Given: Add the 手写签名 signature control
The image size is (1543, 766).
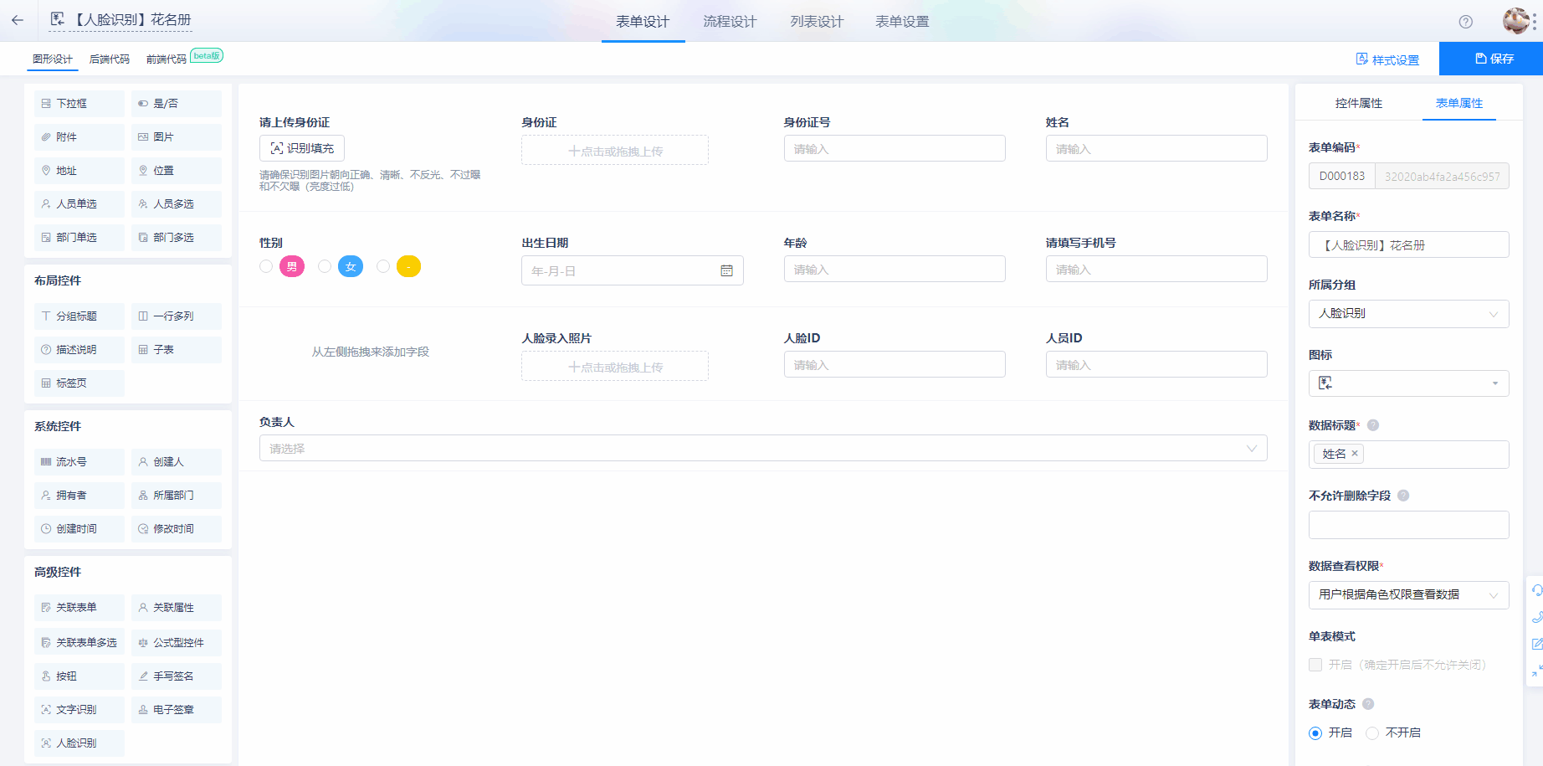Looking at the screenshot, I should 177,676.
